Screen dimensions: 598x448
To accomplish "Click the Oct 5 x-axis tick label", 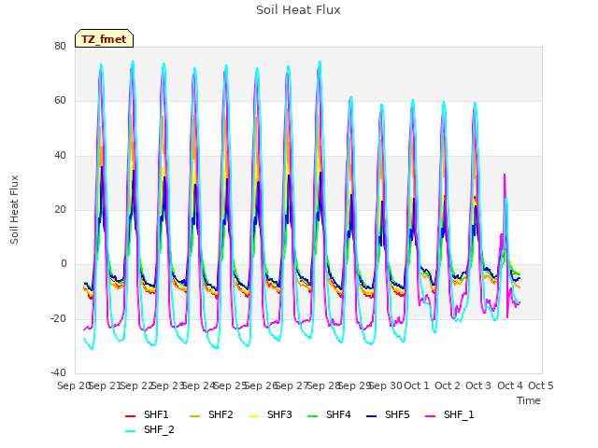I will 540,385.
